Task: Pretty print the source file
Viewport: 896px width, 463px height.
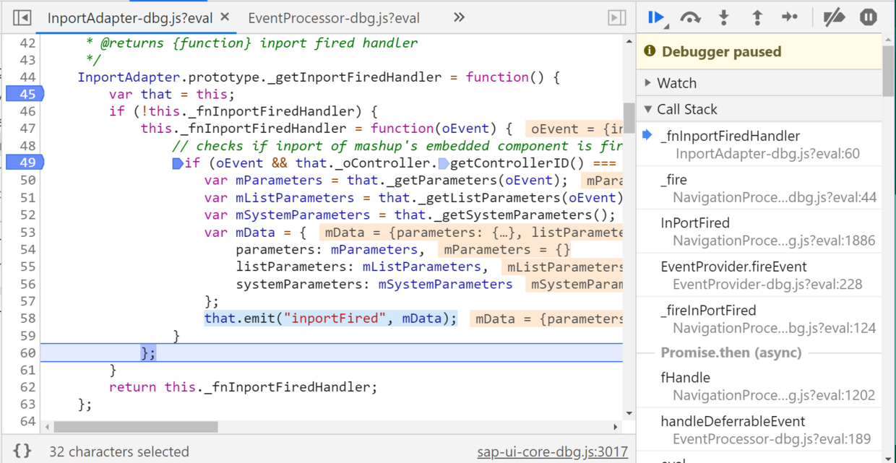Action: pyautogui.click(x=22, y=451)
